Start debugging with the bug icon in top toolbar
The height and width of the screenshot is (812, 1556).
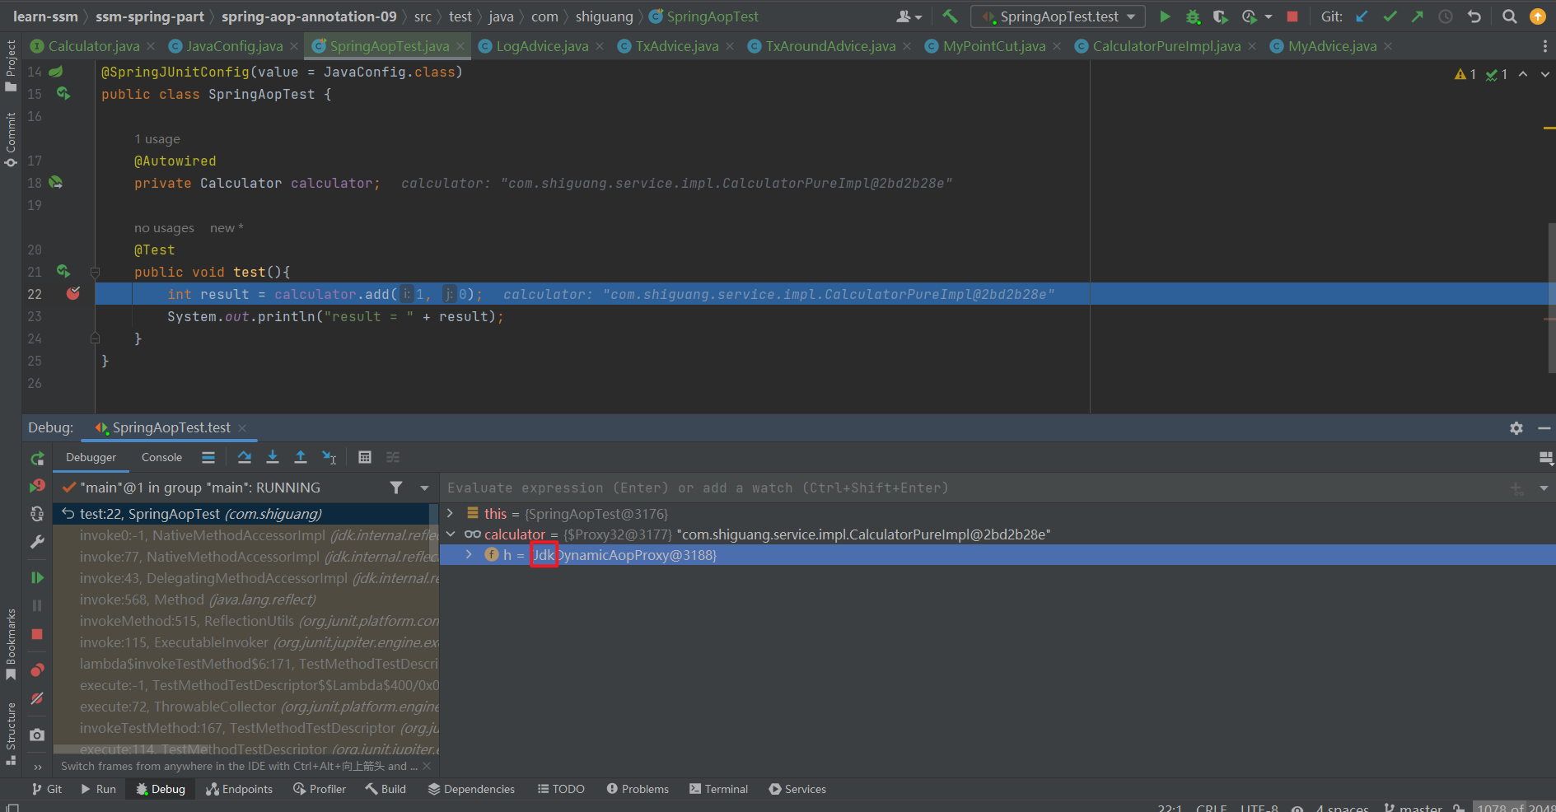(x=1193, y=16)
